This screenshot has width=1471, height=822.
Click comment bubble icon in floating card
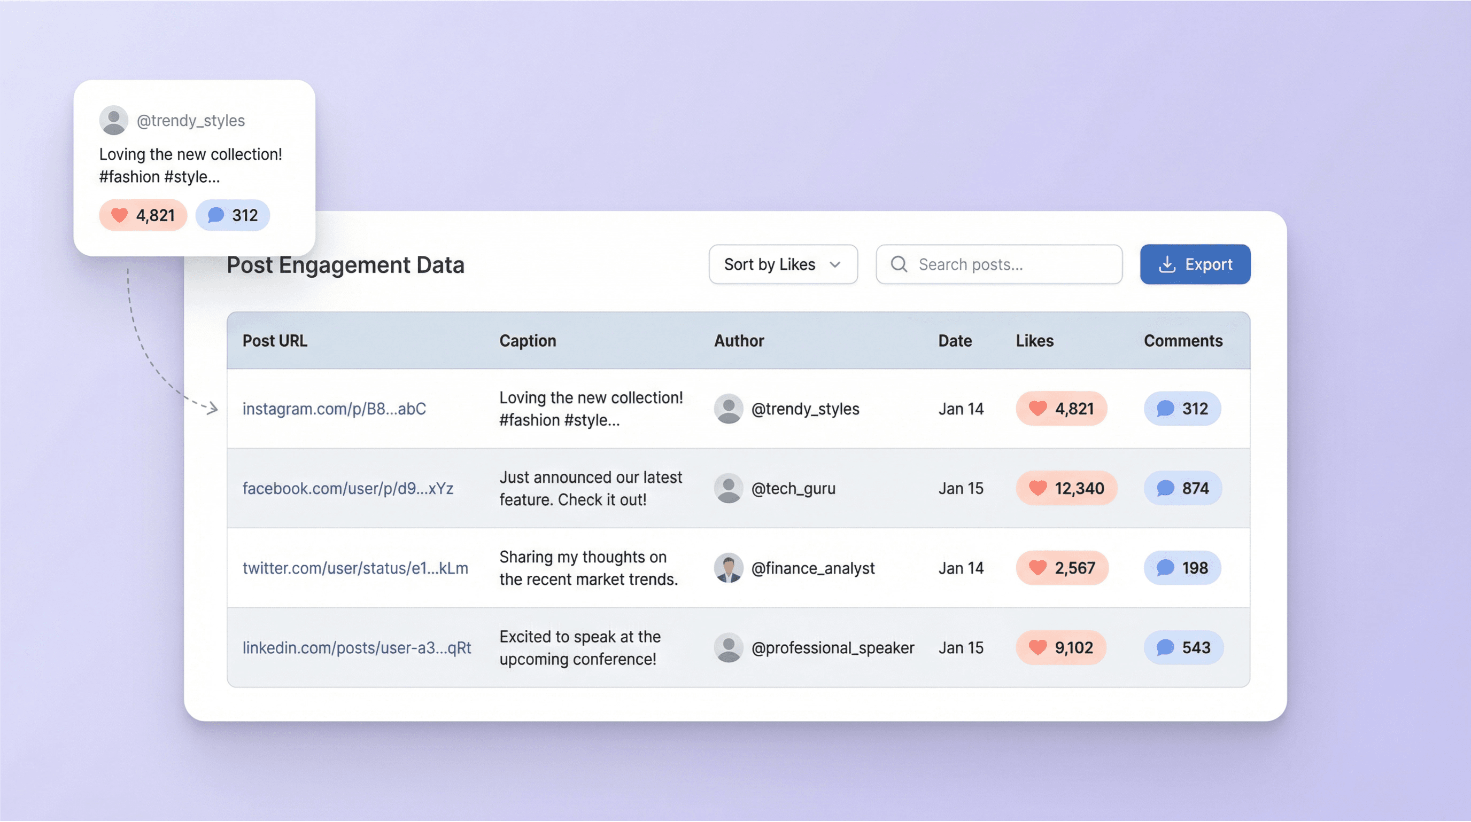tap(216, 215)
